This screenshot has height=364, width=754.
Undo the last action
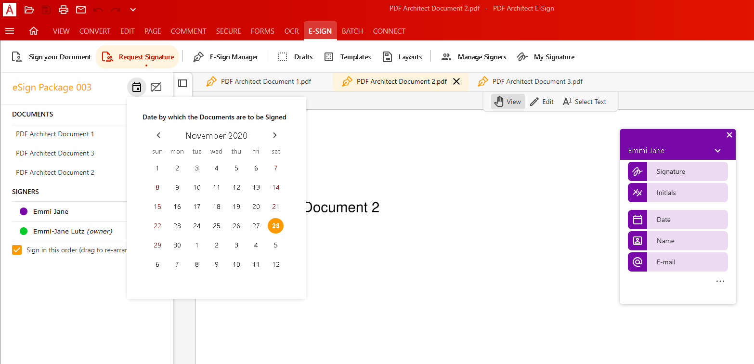[x=98, y=9]
